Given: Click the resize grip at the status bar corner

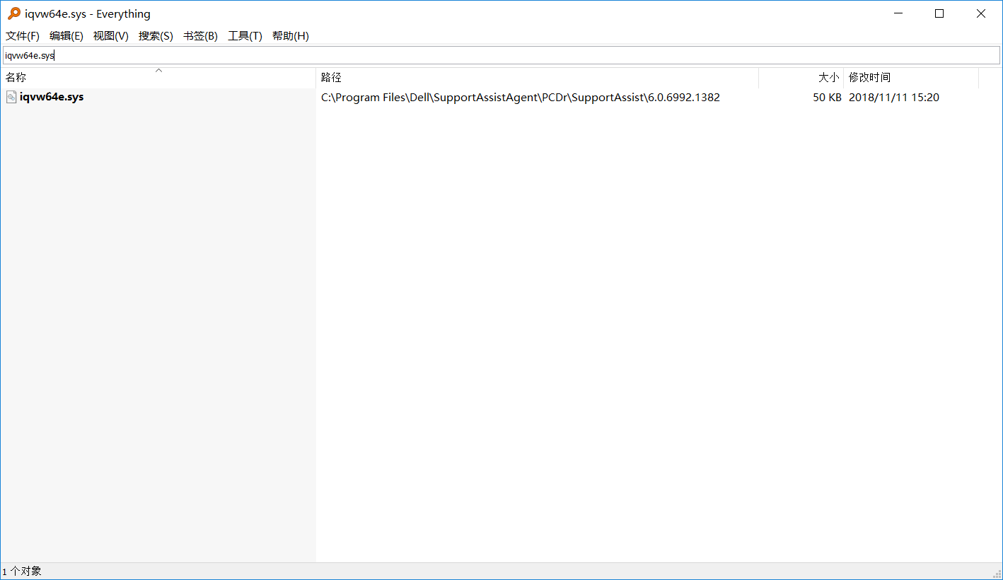Looking at the screenshot, I should coord(997,573).
